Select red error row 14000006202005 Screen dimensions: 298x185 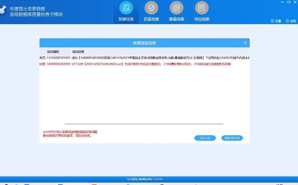[58, 64]
